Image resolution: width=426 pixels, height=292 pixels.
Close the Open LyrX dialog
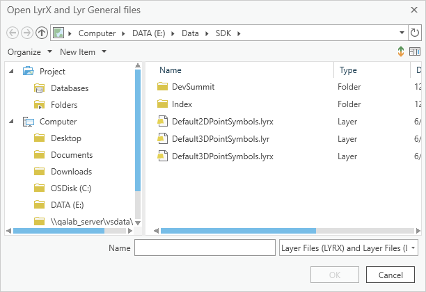click(x=414, y=10)
